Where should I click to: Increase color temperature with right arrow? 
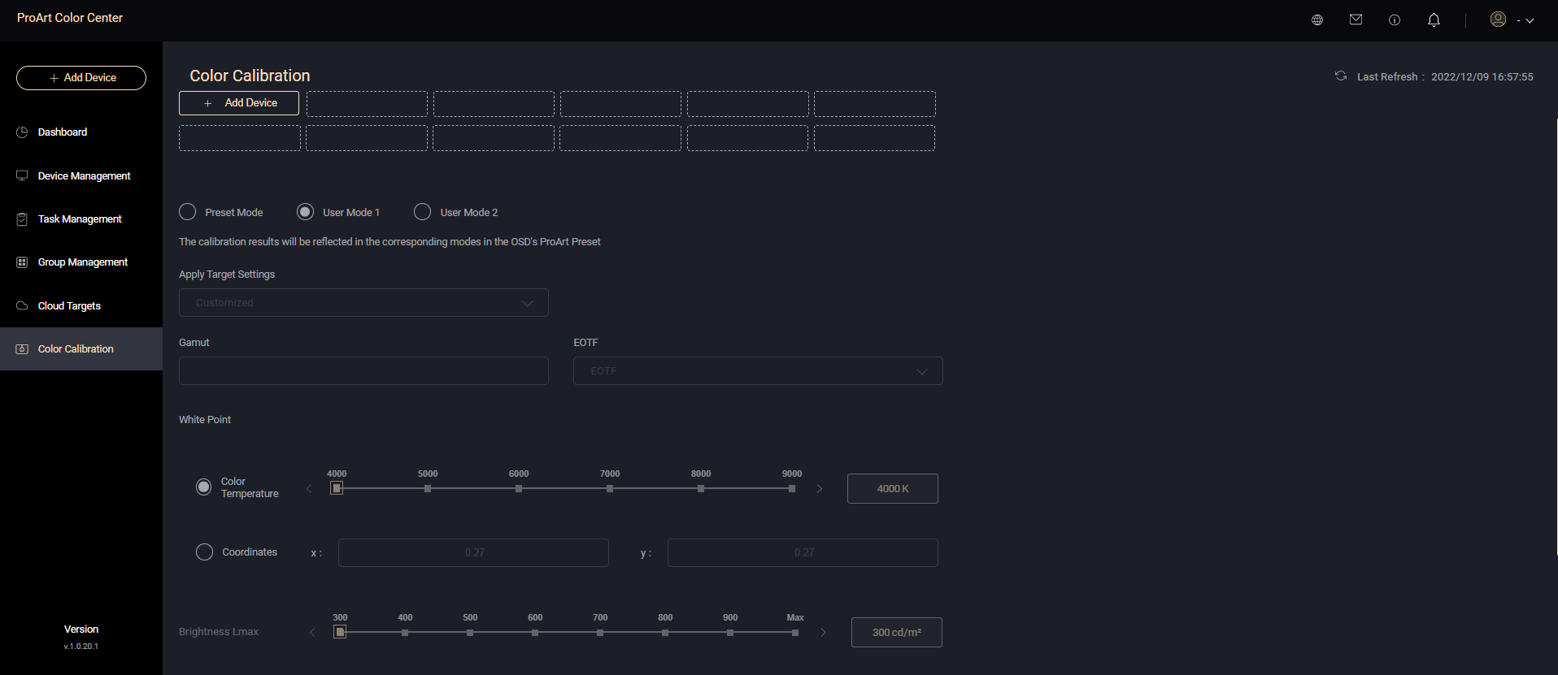click(x=820, y=488)
